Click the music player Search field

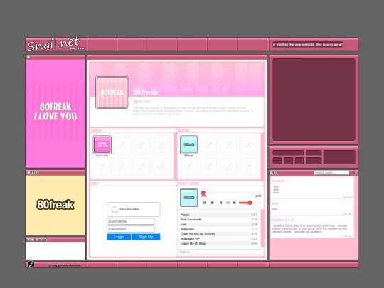[x=220, y=252]
